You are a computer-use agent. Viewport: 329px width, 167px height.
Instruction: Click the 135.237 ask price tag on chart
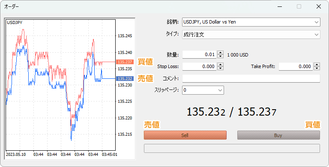tap(125, 62)
